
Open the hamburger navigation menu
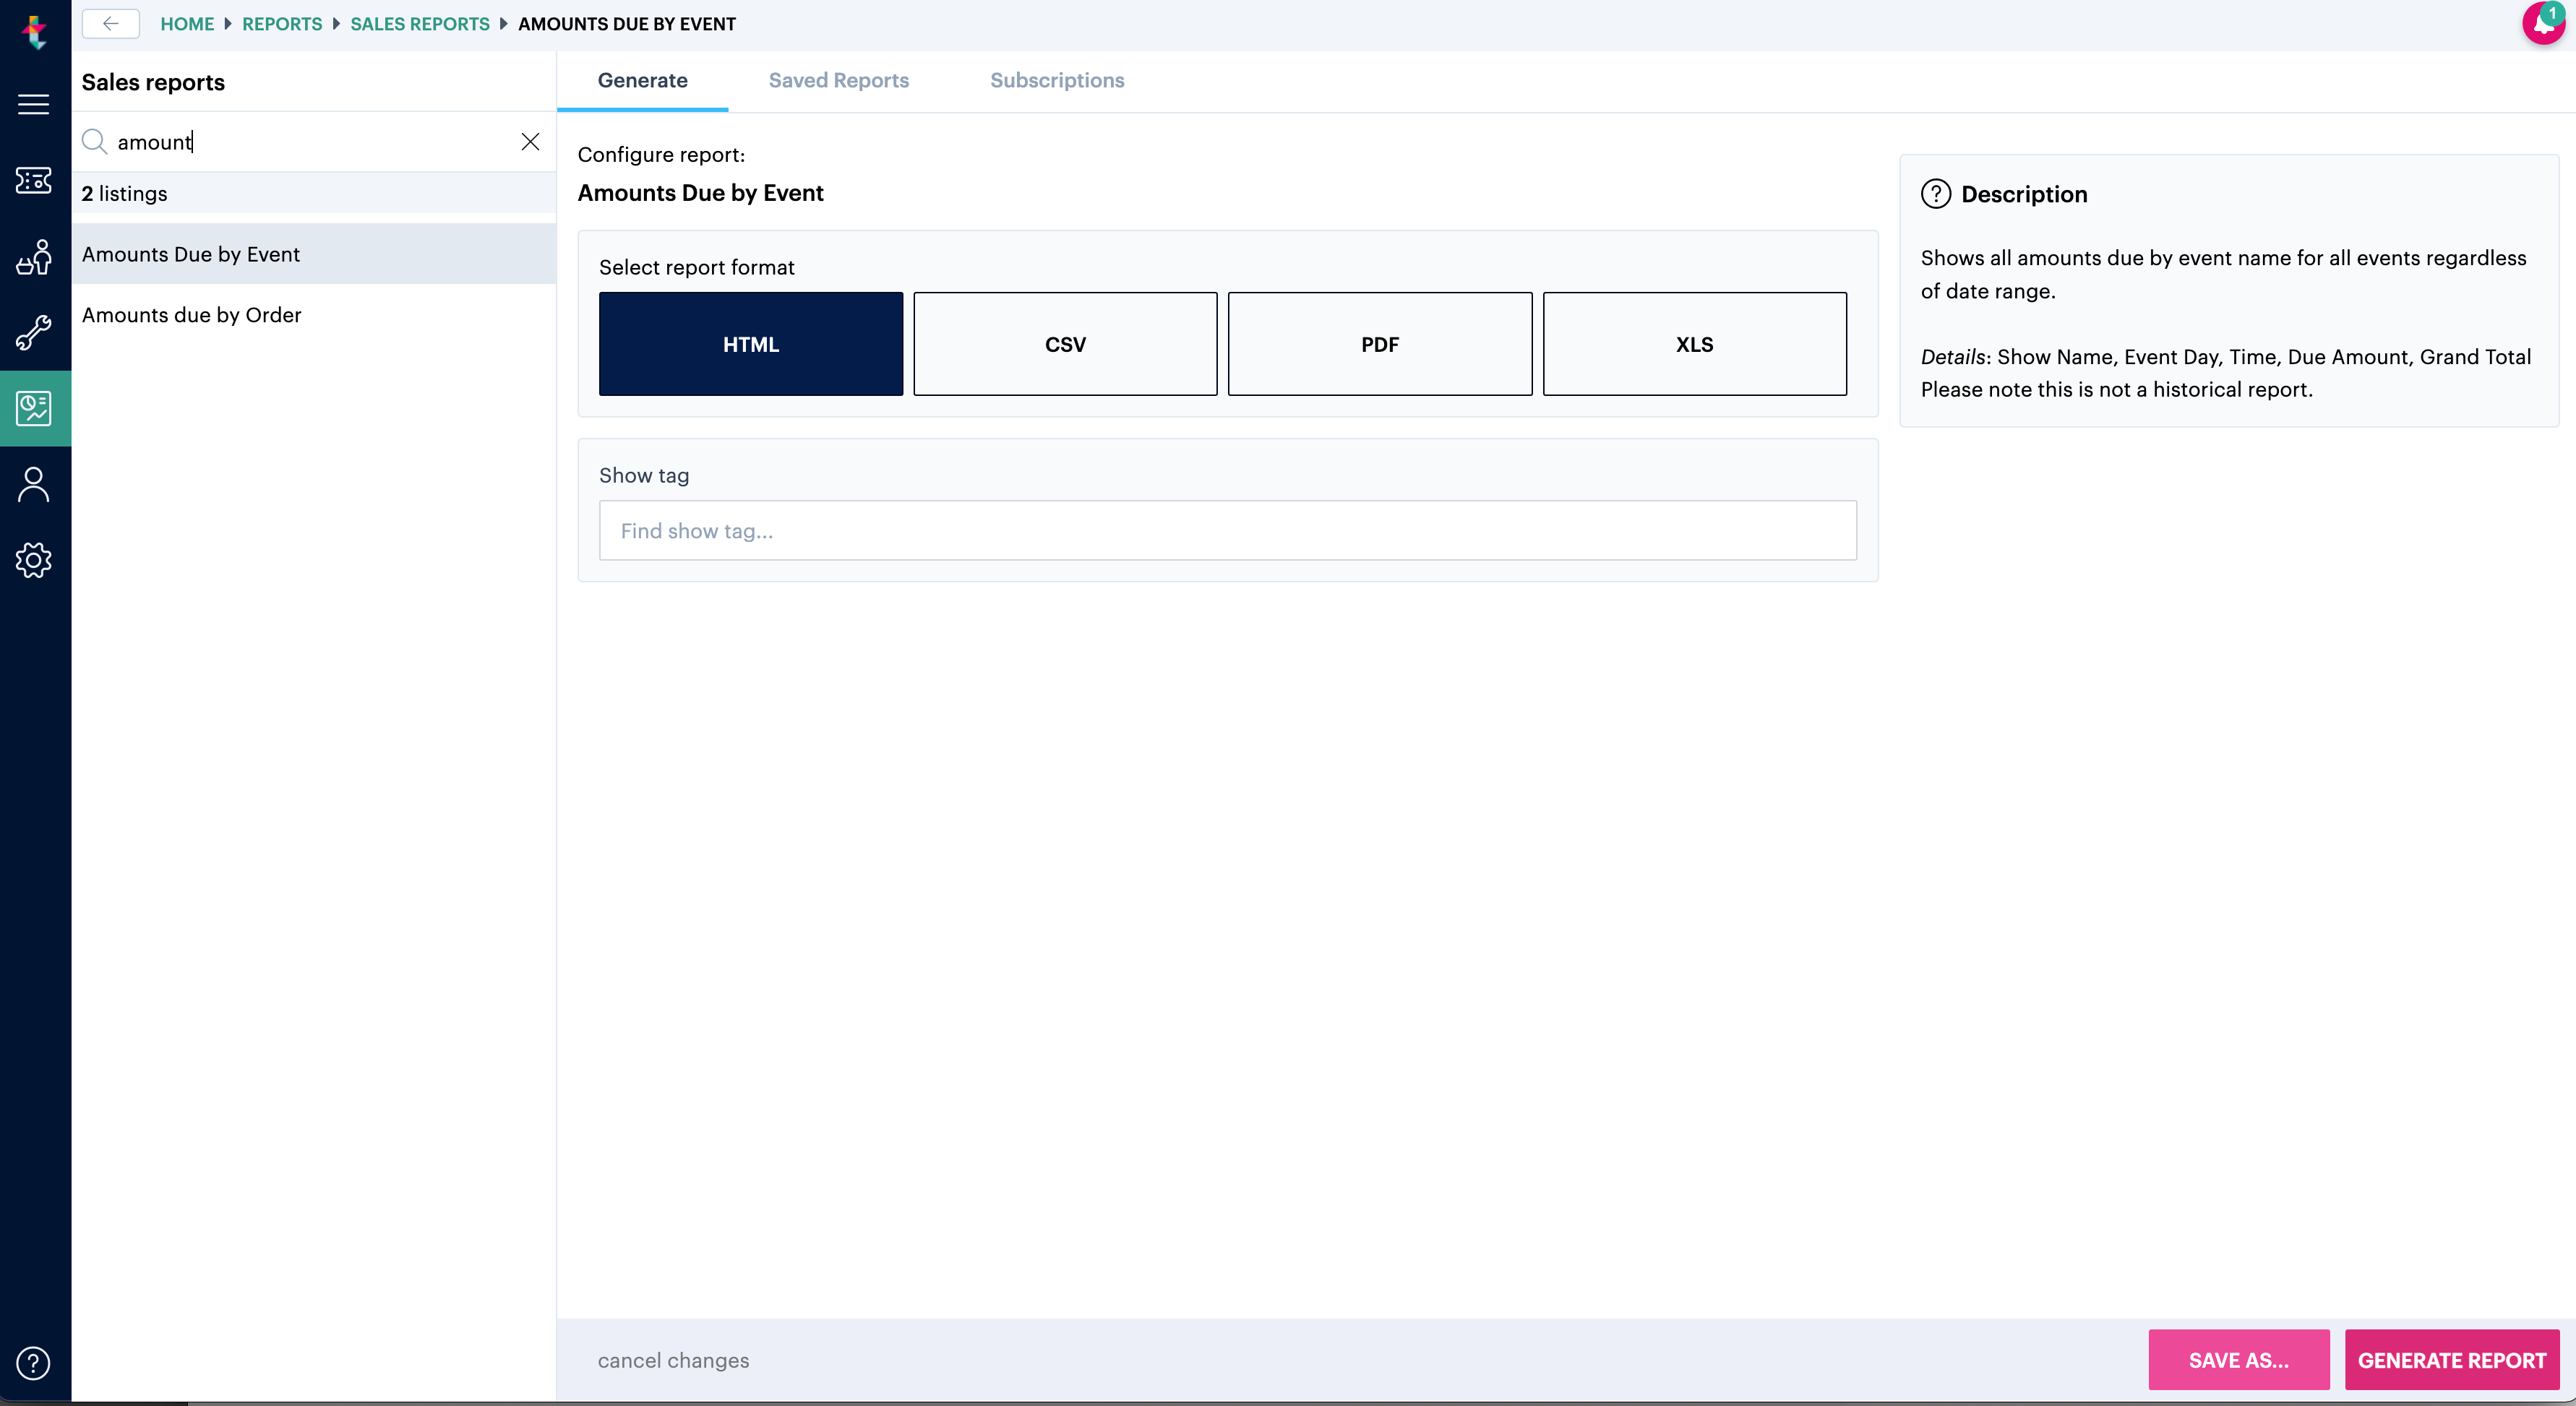pyautogui.click(x=33, y=104)
